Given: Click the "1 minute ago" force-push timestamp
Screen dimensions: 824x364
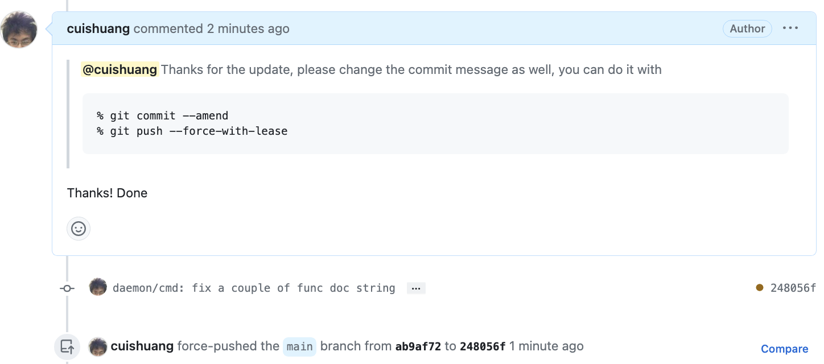Looking at the screenshot, I should coord(546,346).
